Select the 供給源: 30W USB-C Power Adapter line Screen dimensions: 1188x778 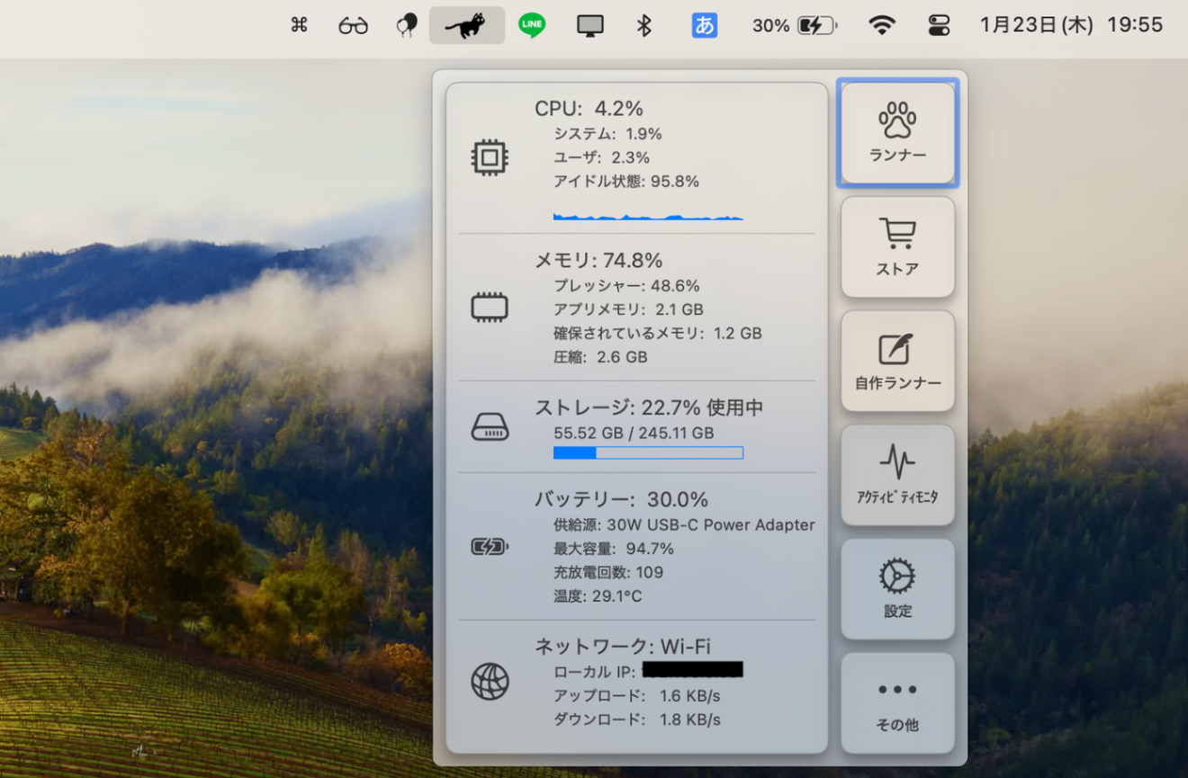pos(684,525)
